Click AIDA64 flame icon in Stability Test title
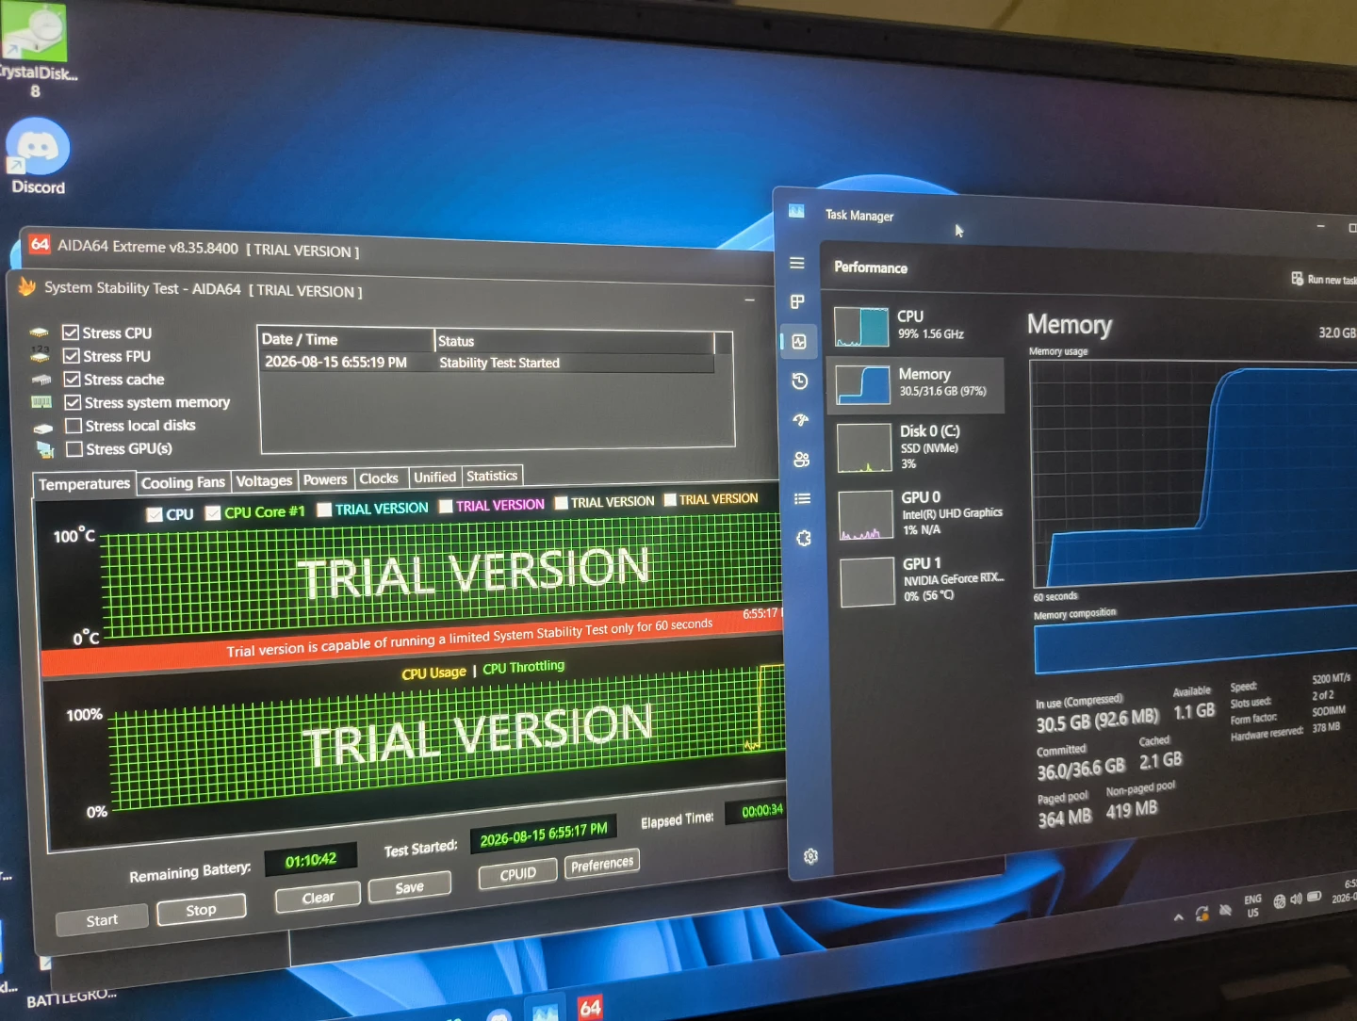The image size is (1357, 1021). [x=26, y=286]
